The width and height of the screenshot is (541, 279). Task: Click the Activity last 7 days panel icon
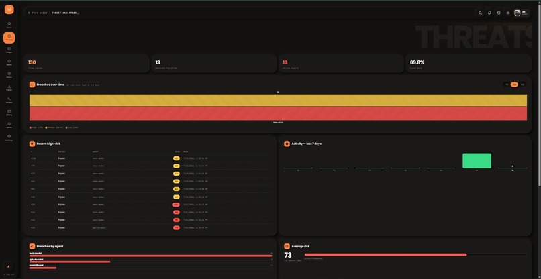[287, 144]
